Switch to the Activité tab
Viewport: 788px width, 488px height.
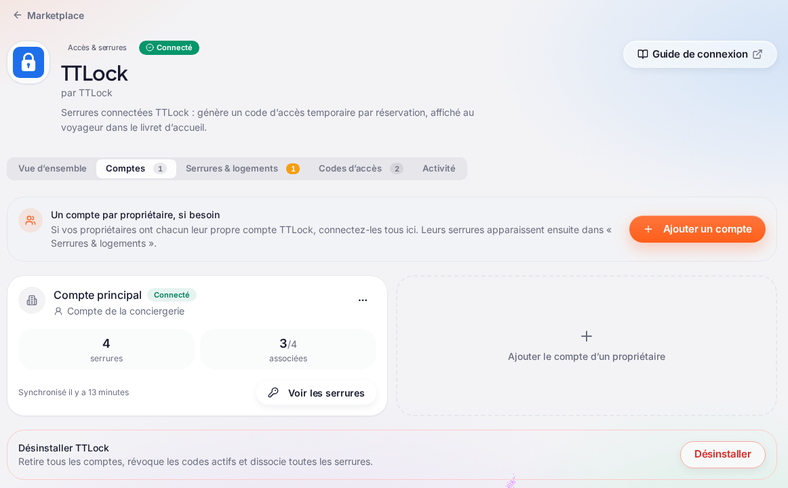[439, 169]
